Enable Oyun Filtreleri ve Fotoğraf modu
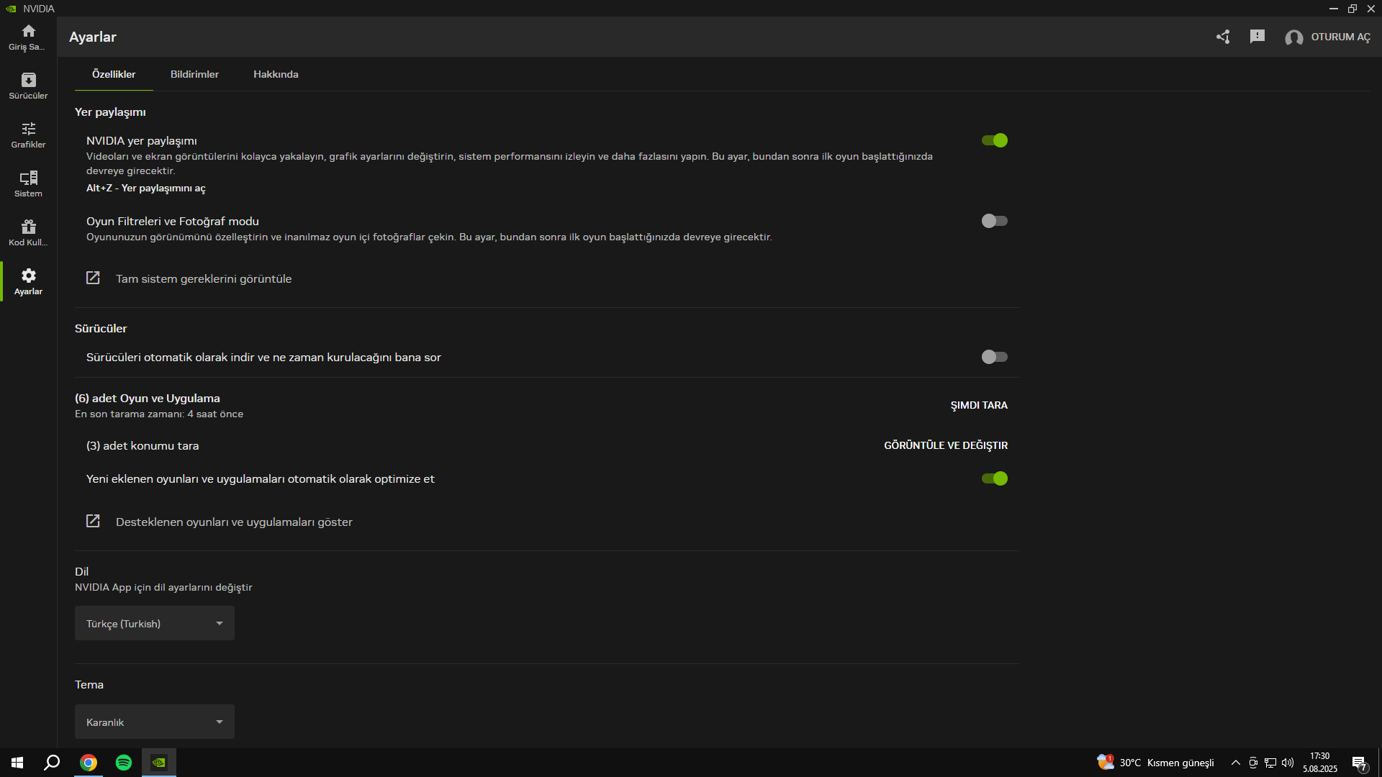The image size is (1382, 777). coord(994,221)
